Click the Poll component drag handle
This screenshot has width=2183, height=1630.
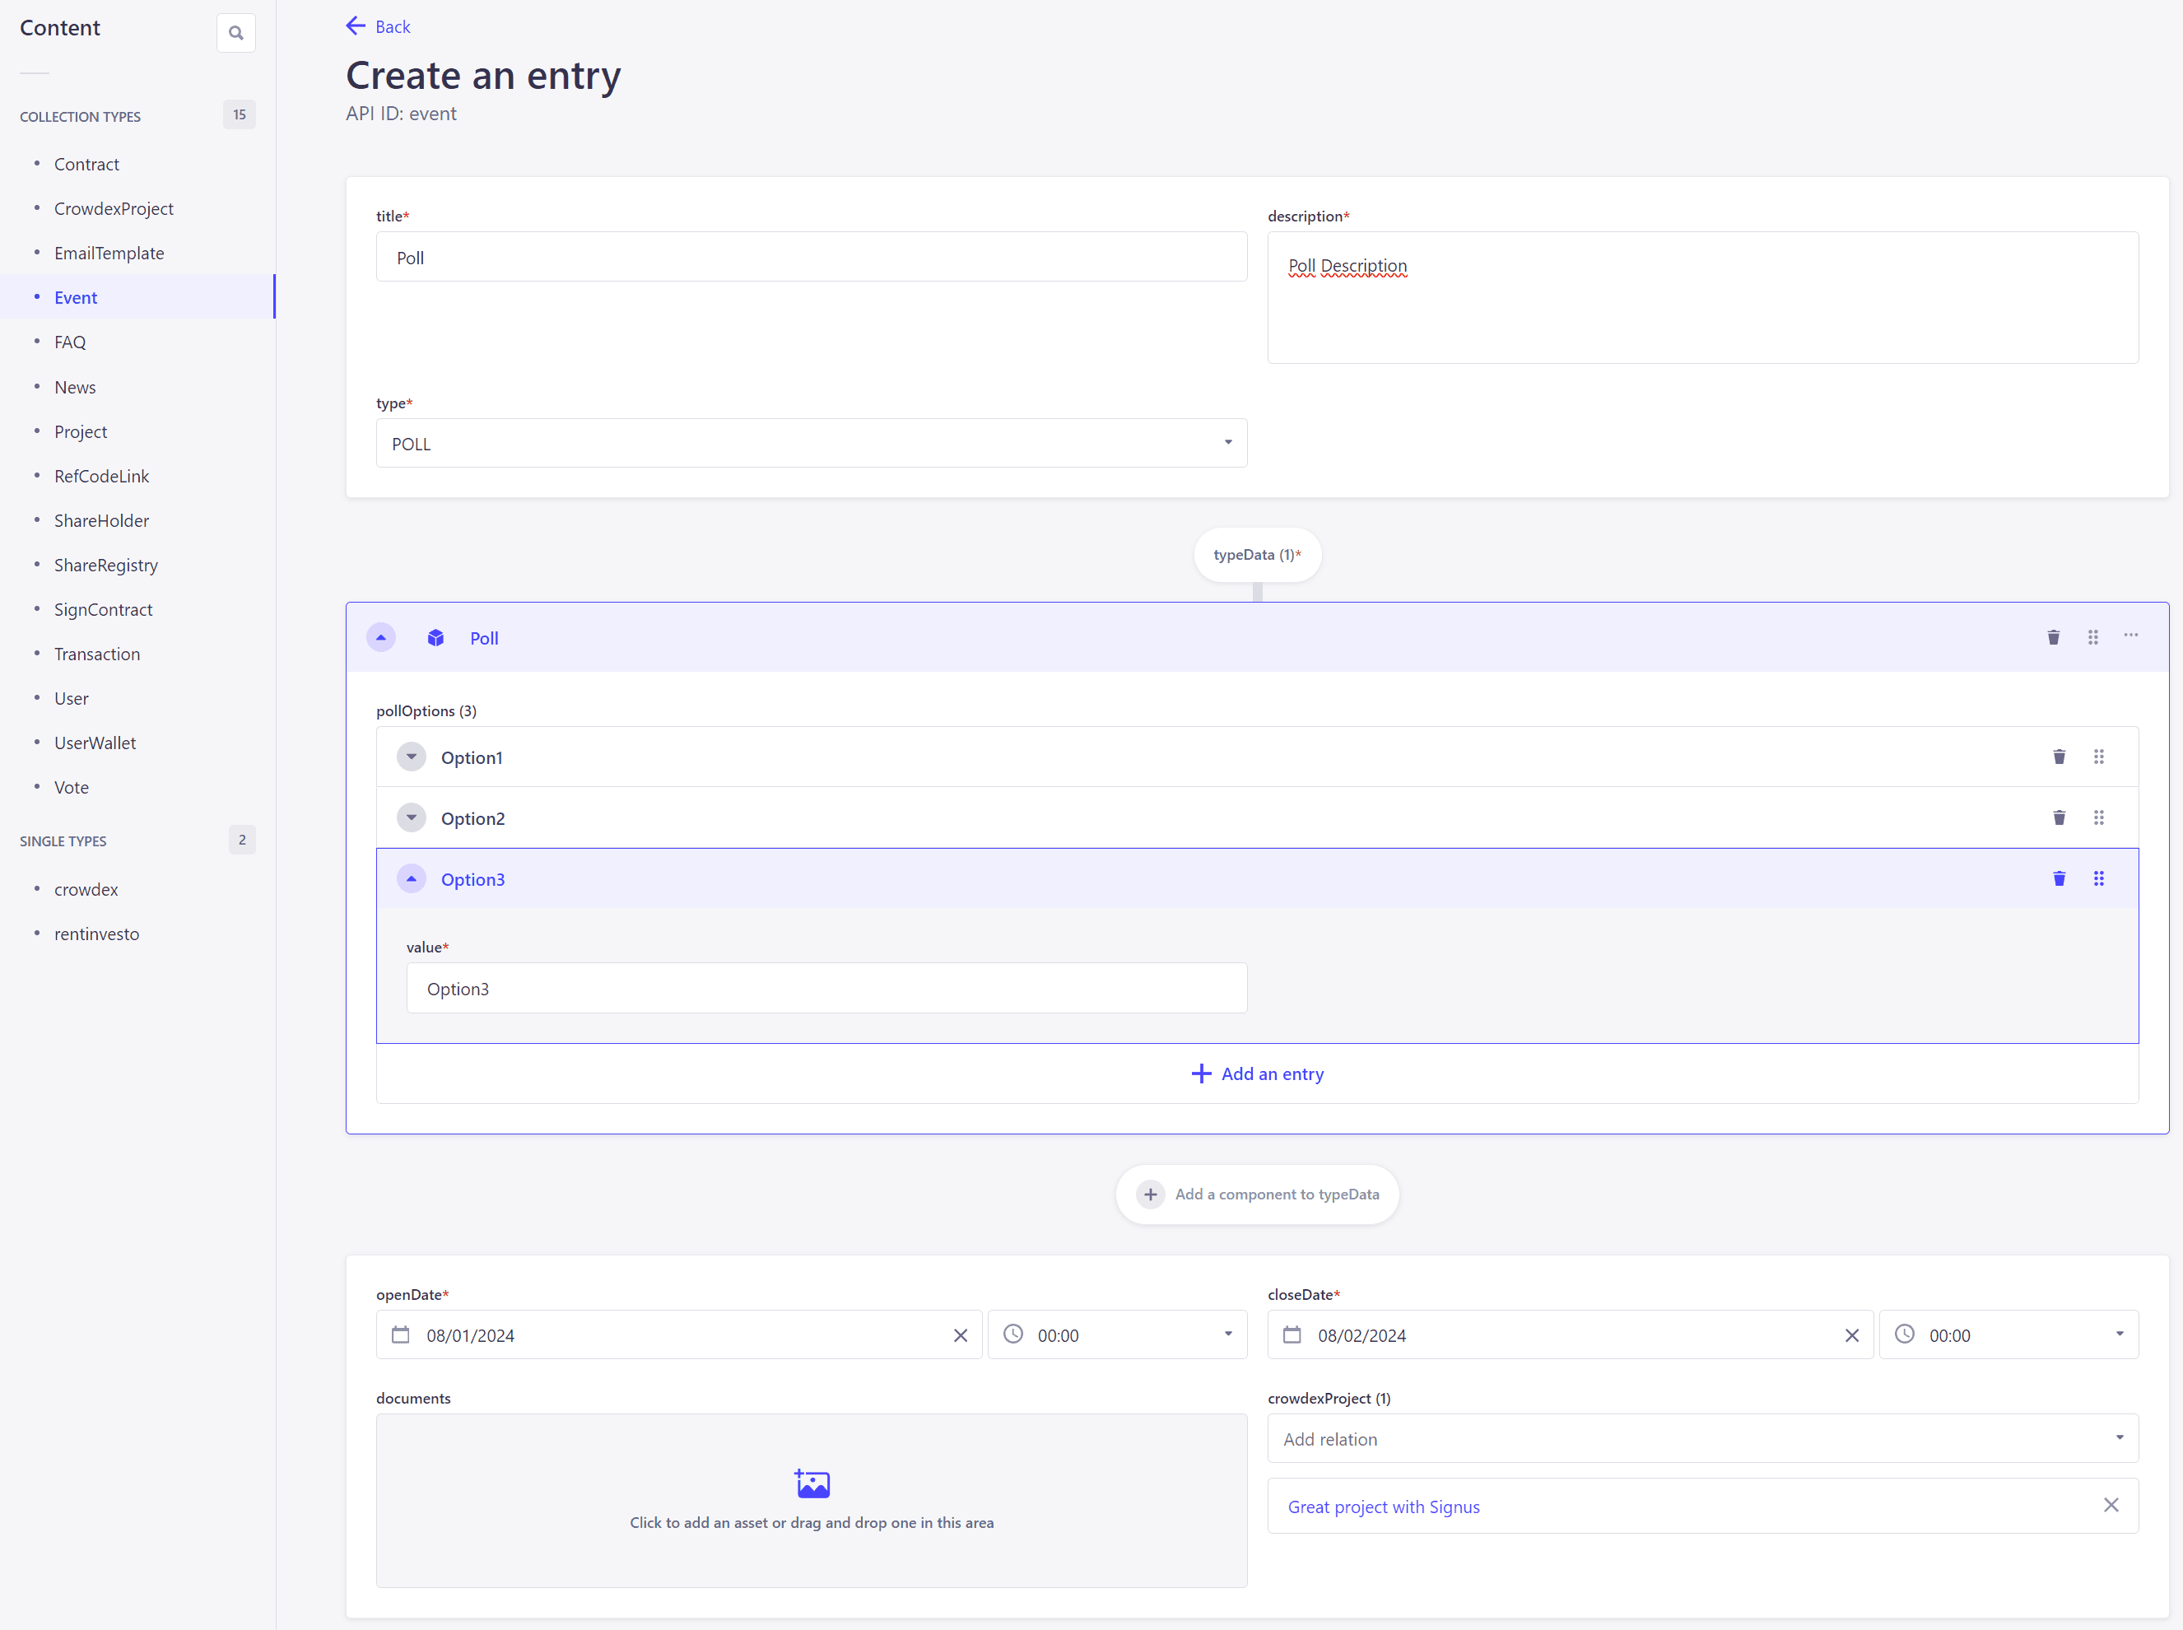coord(2092,637)
